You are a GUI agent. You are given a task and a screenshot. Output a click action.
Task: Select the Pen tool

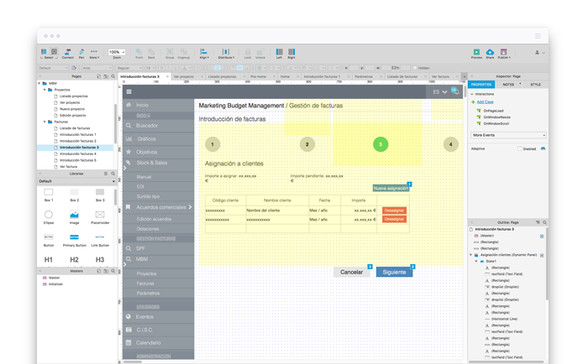81,52
